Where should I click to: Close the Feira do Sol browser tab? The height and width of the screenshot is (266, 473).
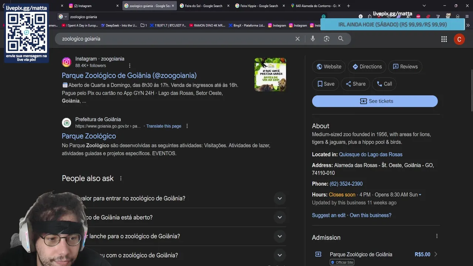(x=228, y=6)
